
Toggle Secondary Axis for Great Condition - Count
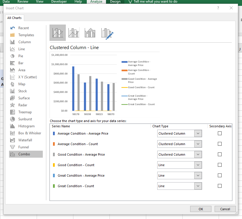coord(220,186)
